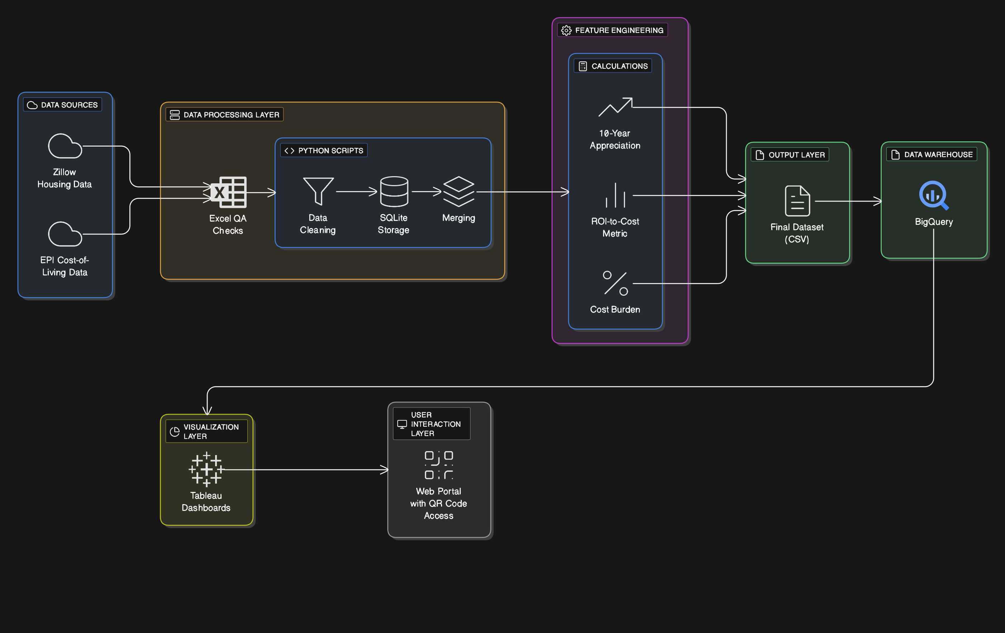Select the Merging layers icon
This screenshot has width=1005, height=633.
pyautogui.click(x=459, y=191)
